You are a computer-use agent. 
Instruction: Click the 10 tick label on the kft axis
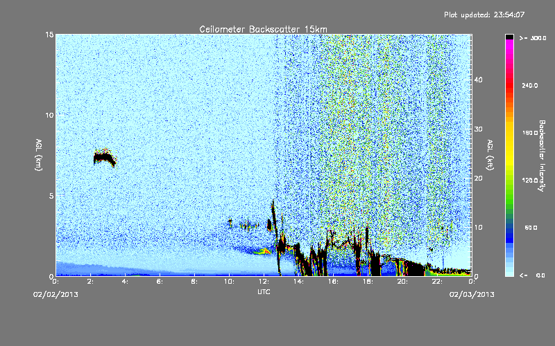click(478, 227)
